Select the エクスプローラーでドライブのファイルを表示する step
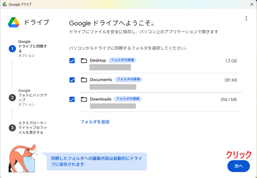The height and width of the screenshot is (178, 257). [32, 128]
